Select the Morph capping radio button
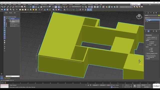This screenshot has width=160, height=90. pyautogui.click(x=148, y=45)
